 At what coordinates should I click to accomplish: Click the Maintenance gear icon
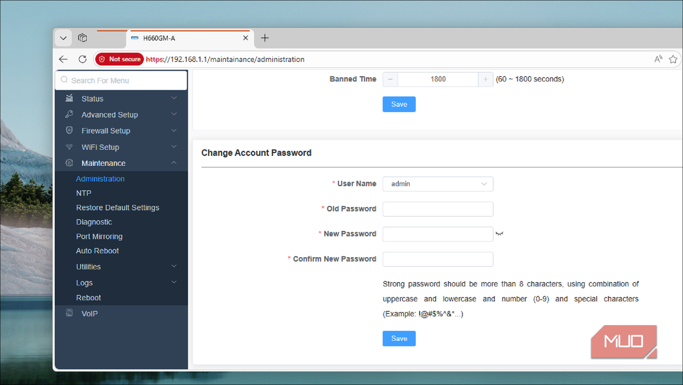(69, 163)
